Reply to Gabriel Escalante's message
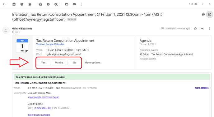The width and height of the screenshot is (214, 117). (202, 28)
